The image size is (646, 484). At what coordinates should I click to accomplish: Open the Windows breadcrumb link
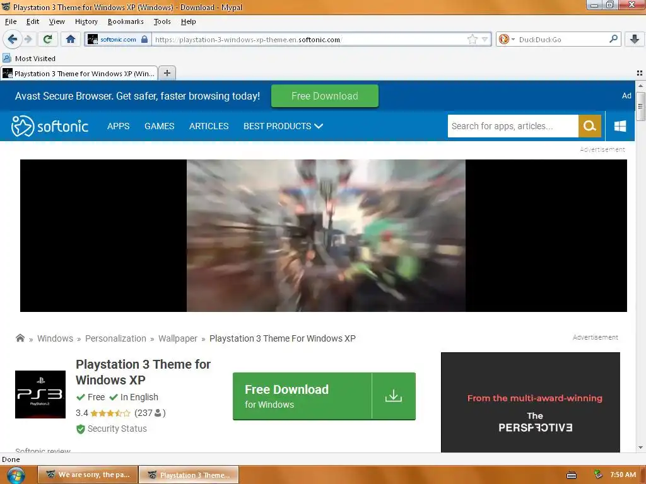56,338
